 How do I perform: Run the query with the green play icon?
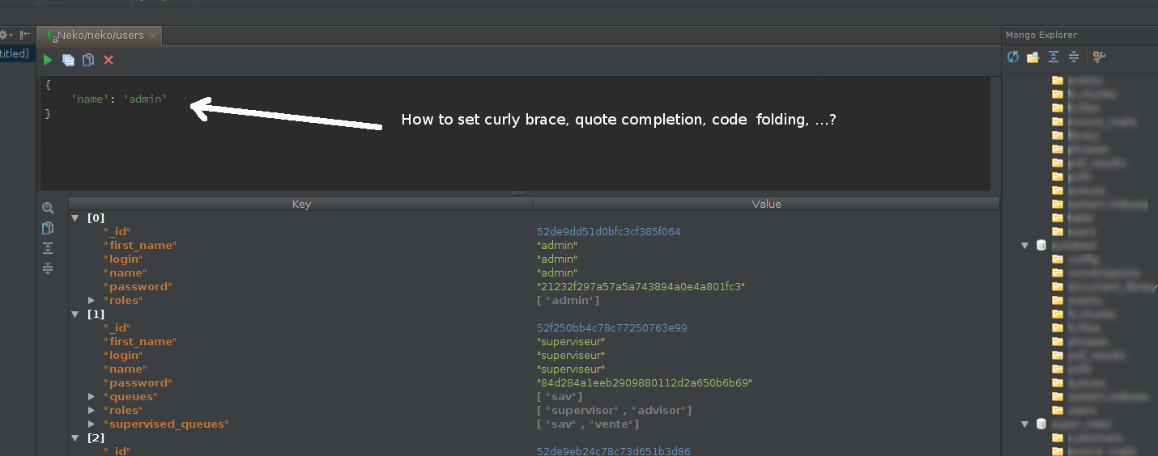click(48, 60)
